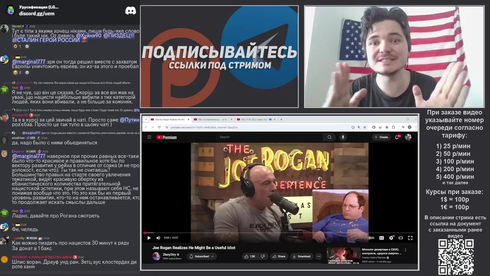Image resolution: width=490 pixels, height=276 pixels.
Task: Click the @Путин mention in chat
Action: pos(129,120)
